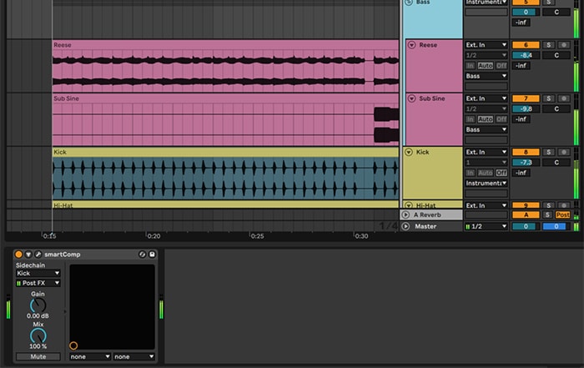Deactivate track 6 Reese activator
This screenshot has height=368, width=584.
coord(526,45)
